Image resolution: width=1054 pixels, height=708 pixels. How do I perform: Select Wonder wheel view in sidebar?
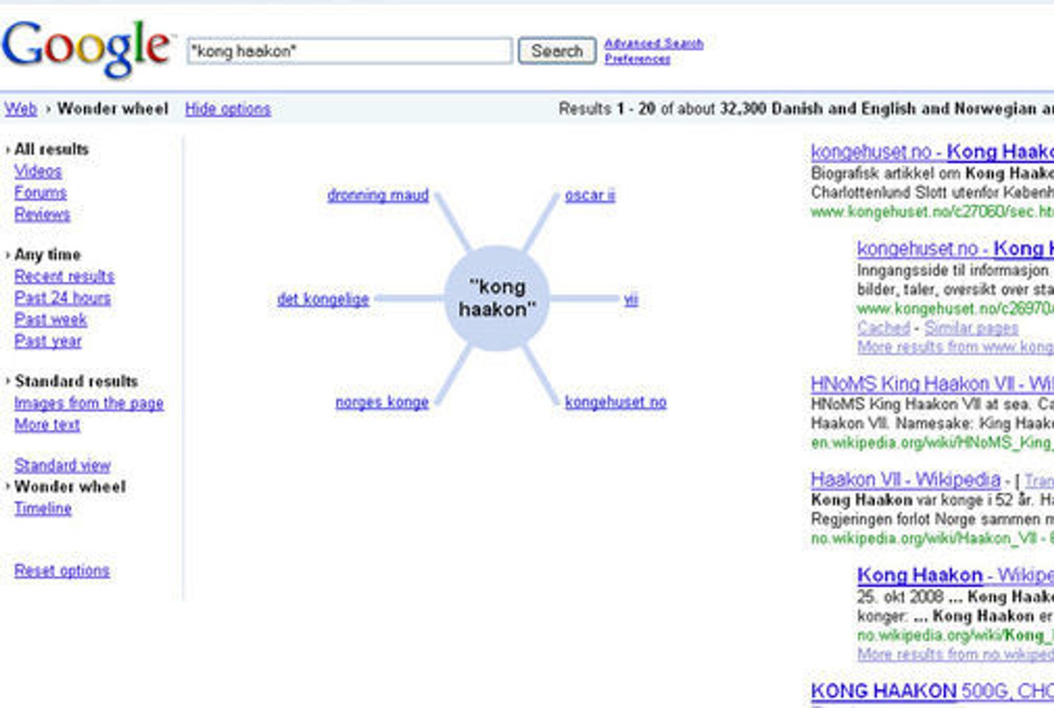tap(70, 487)
